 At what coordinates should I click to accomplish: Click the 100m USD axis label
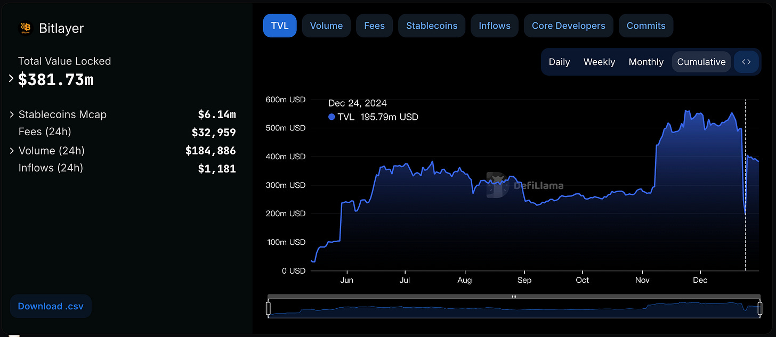[286, 242]
